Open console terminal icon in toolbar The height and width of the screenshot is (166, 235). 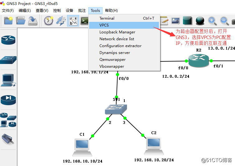(84, 21)
